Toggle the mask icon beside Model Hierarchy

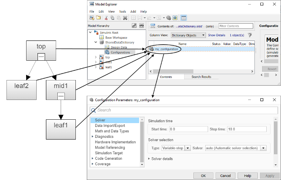142,26
